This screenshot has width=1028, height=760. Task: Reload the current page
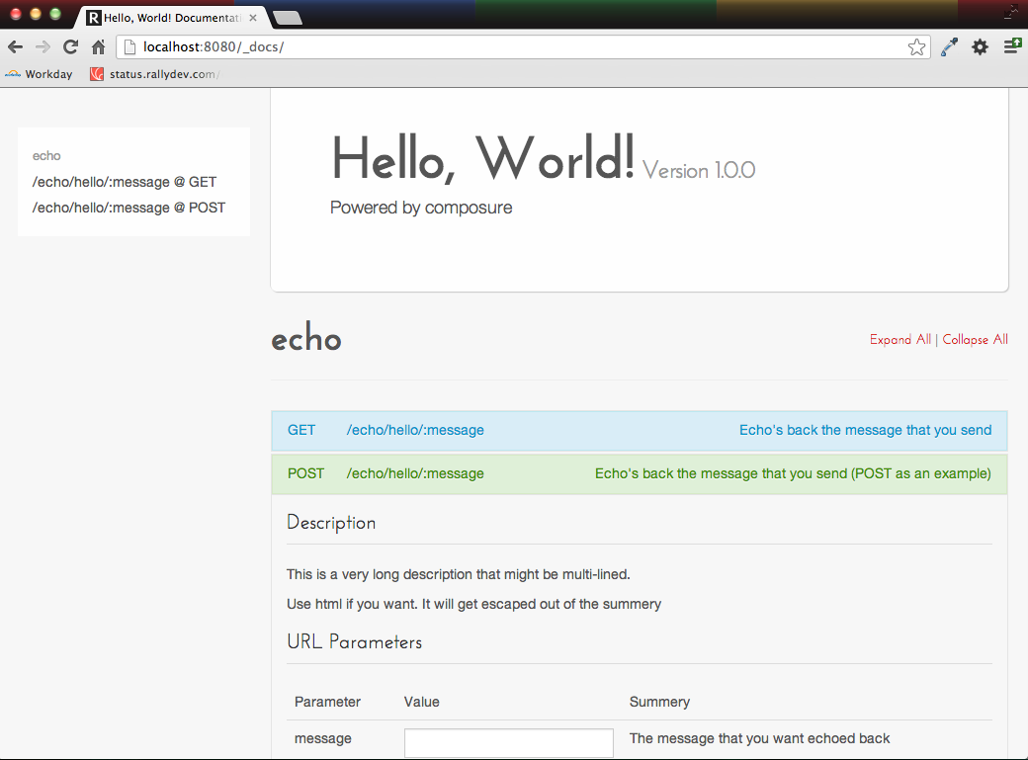(70, 46)
